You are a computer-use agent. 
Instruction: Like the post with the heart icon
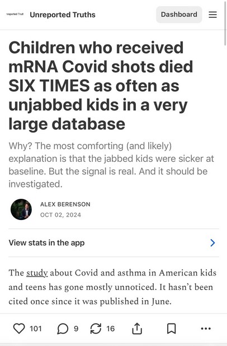[x=19, y=328]
